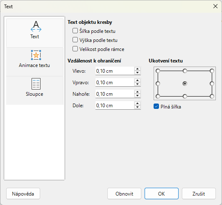Click into the Vlevo distance field

[x=115, y=71]
